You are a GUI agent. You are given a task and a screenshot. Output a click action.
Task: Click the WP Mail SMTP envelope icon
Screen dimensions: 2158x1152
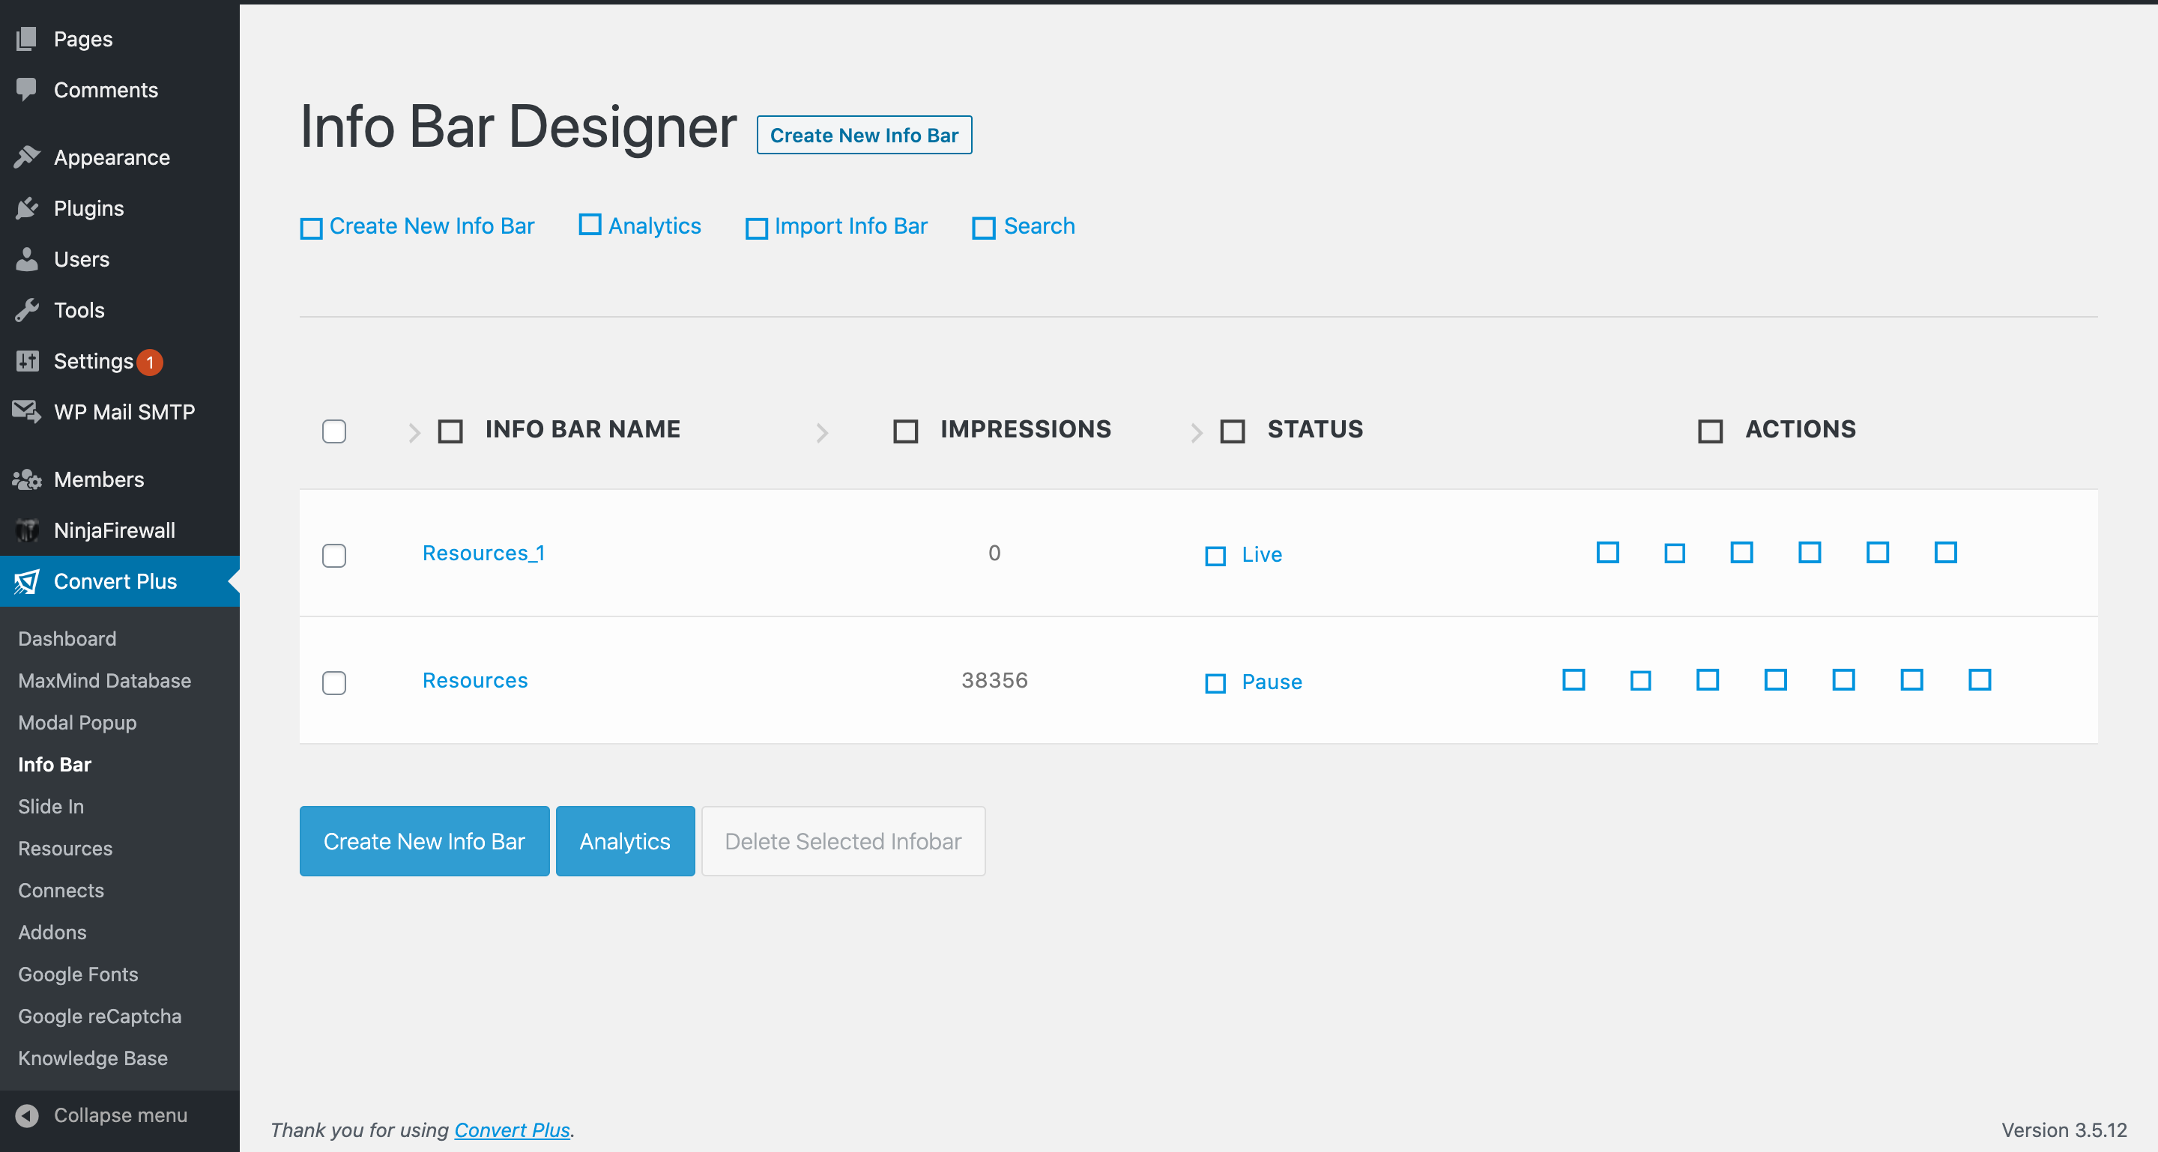27,412
